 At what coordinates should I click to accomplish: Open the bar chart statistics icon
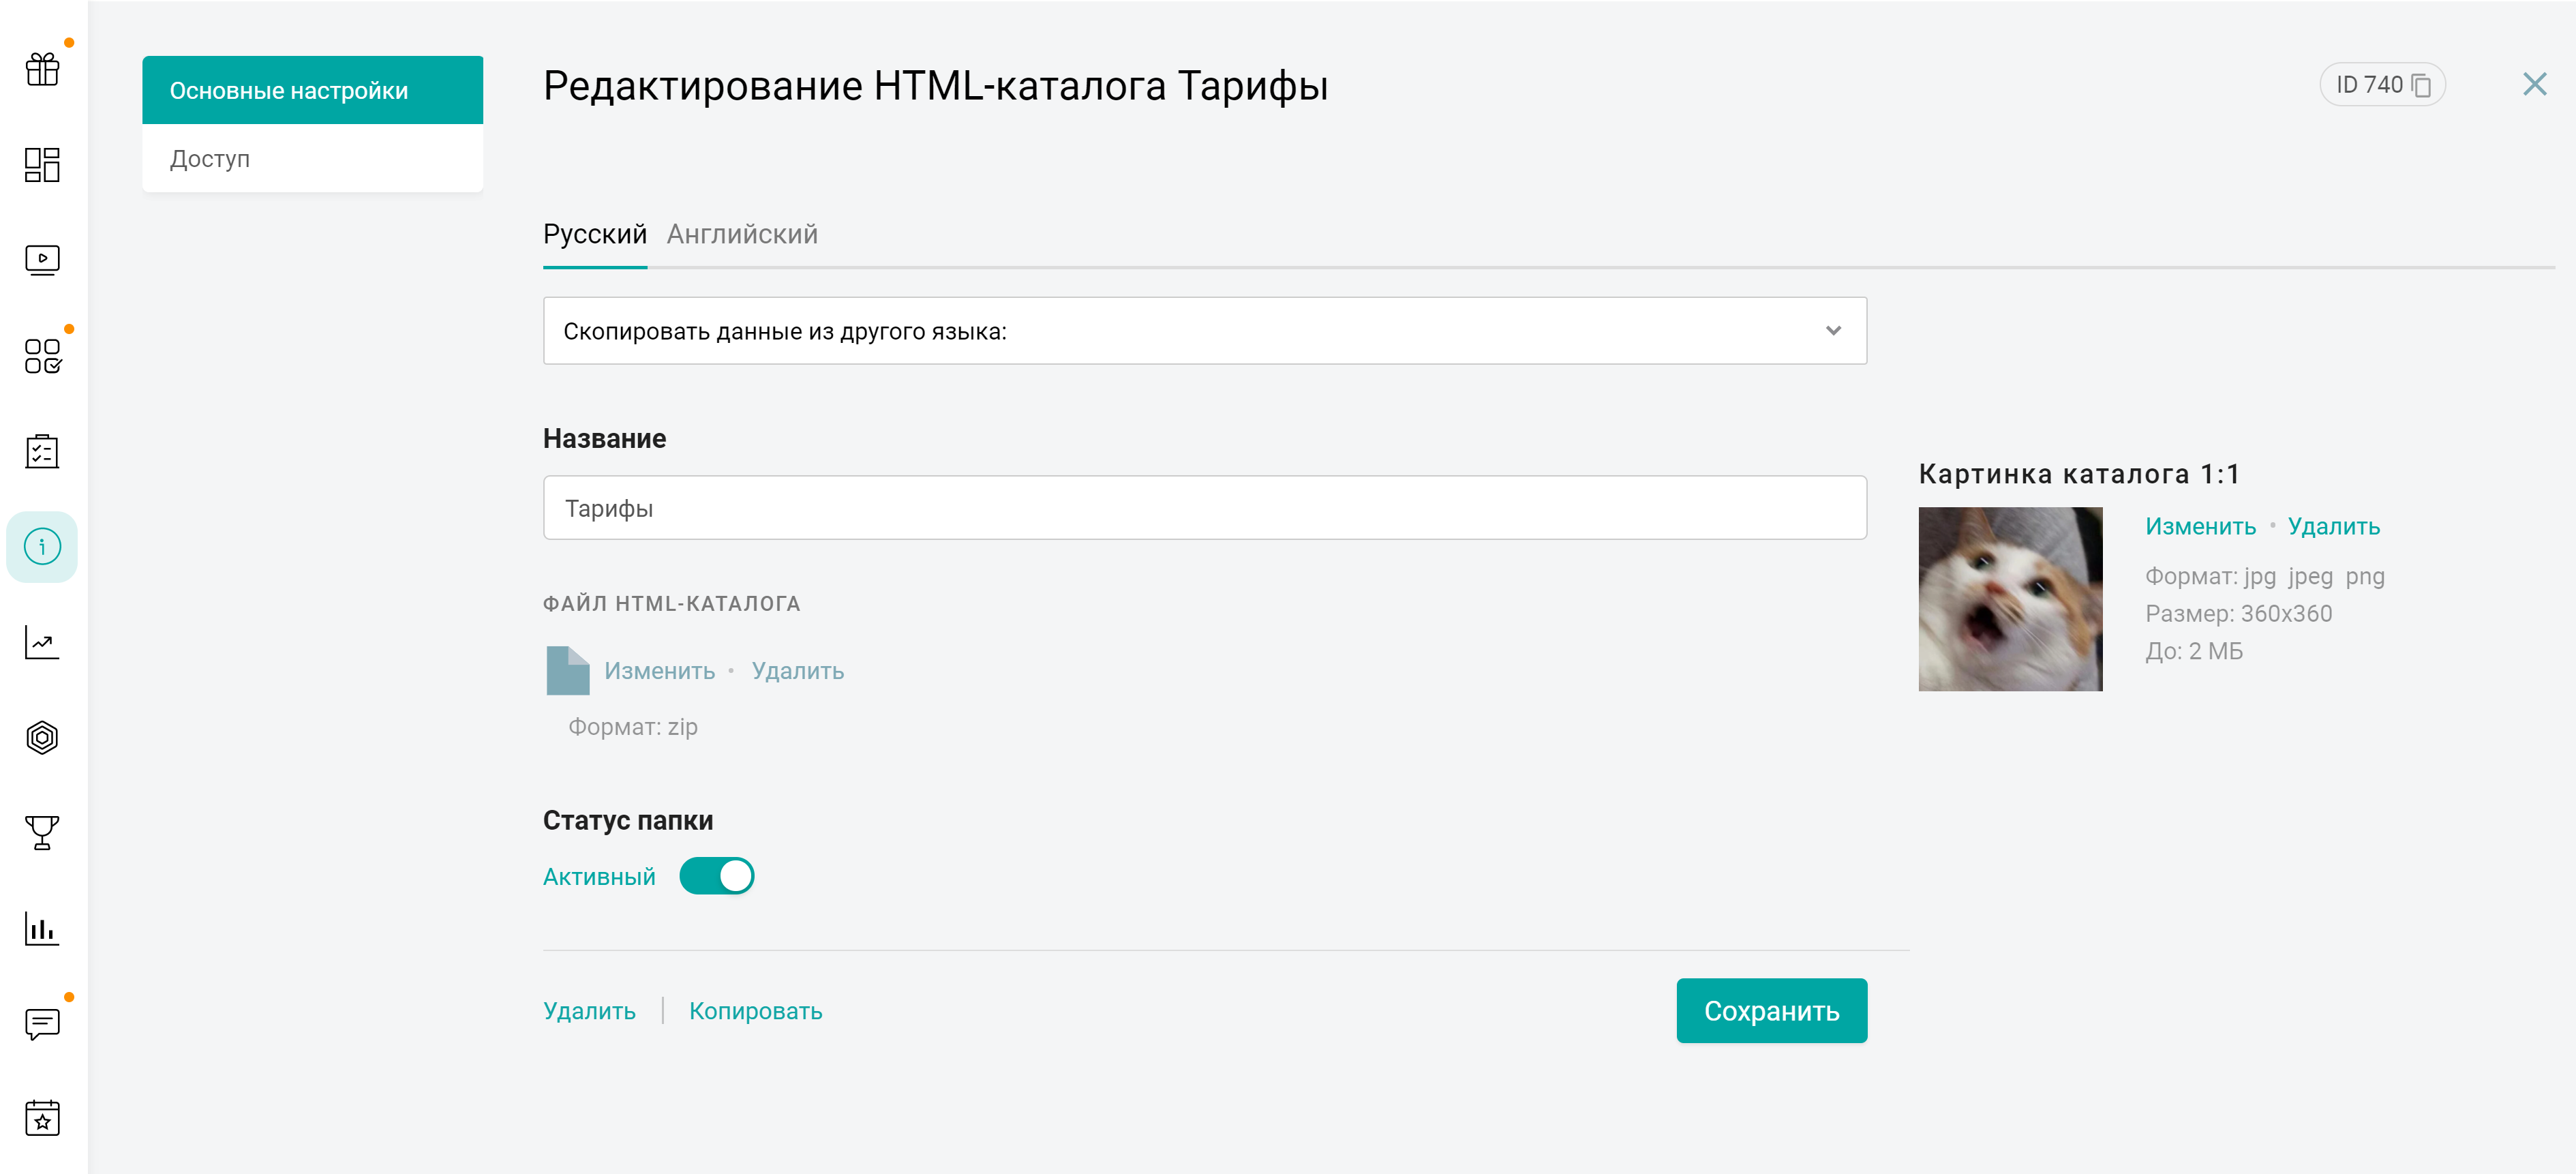coord(42,928)
